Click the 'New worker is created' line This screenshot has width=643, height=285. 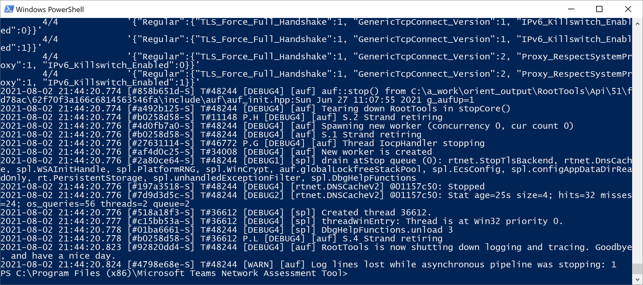coord(216,152)
